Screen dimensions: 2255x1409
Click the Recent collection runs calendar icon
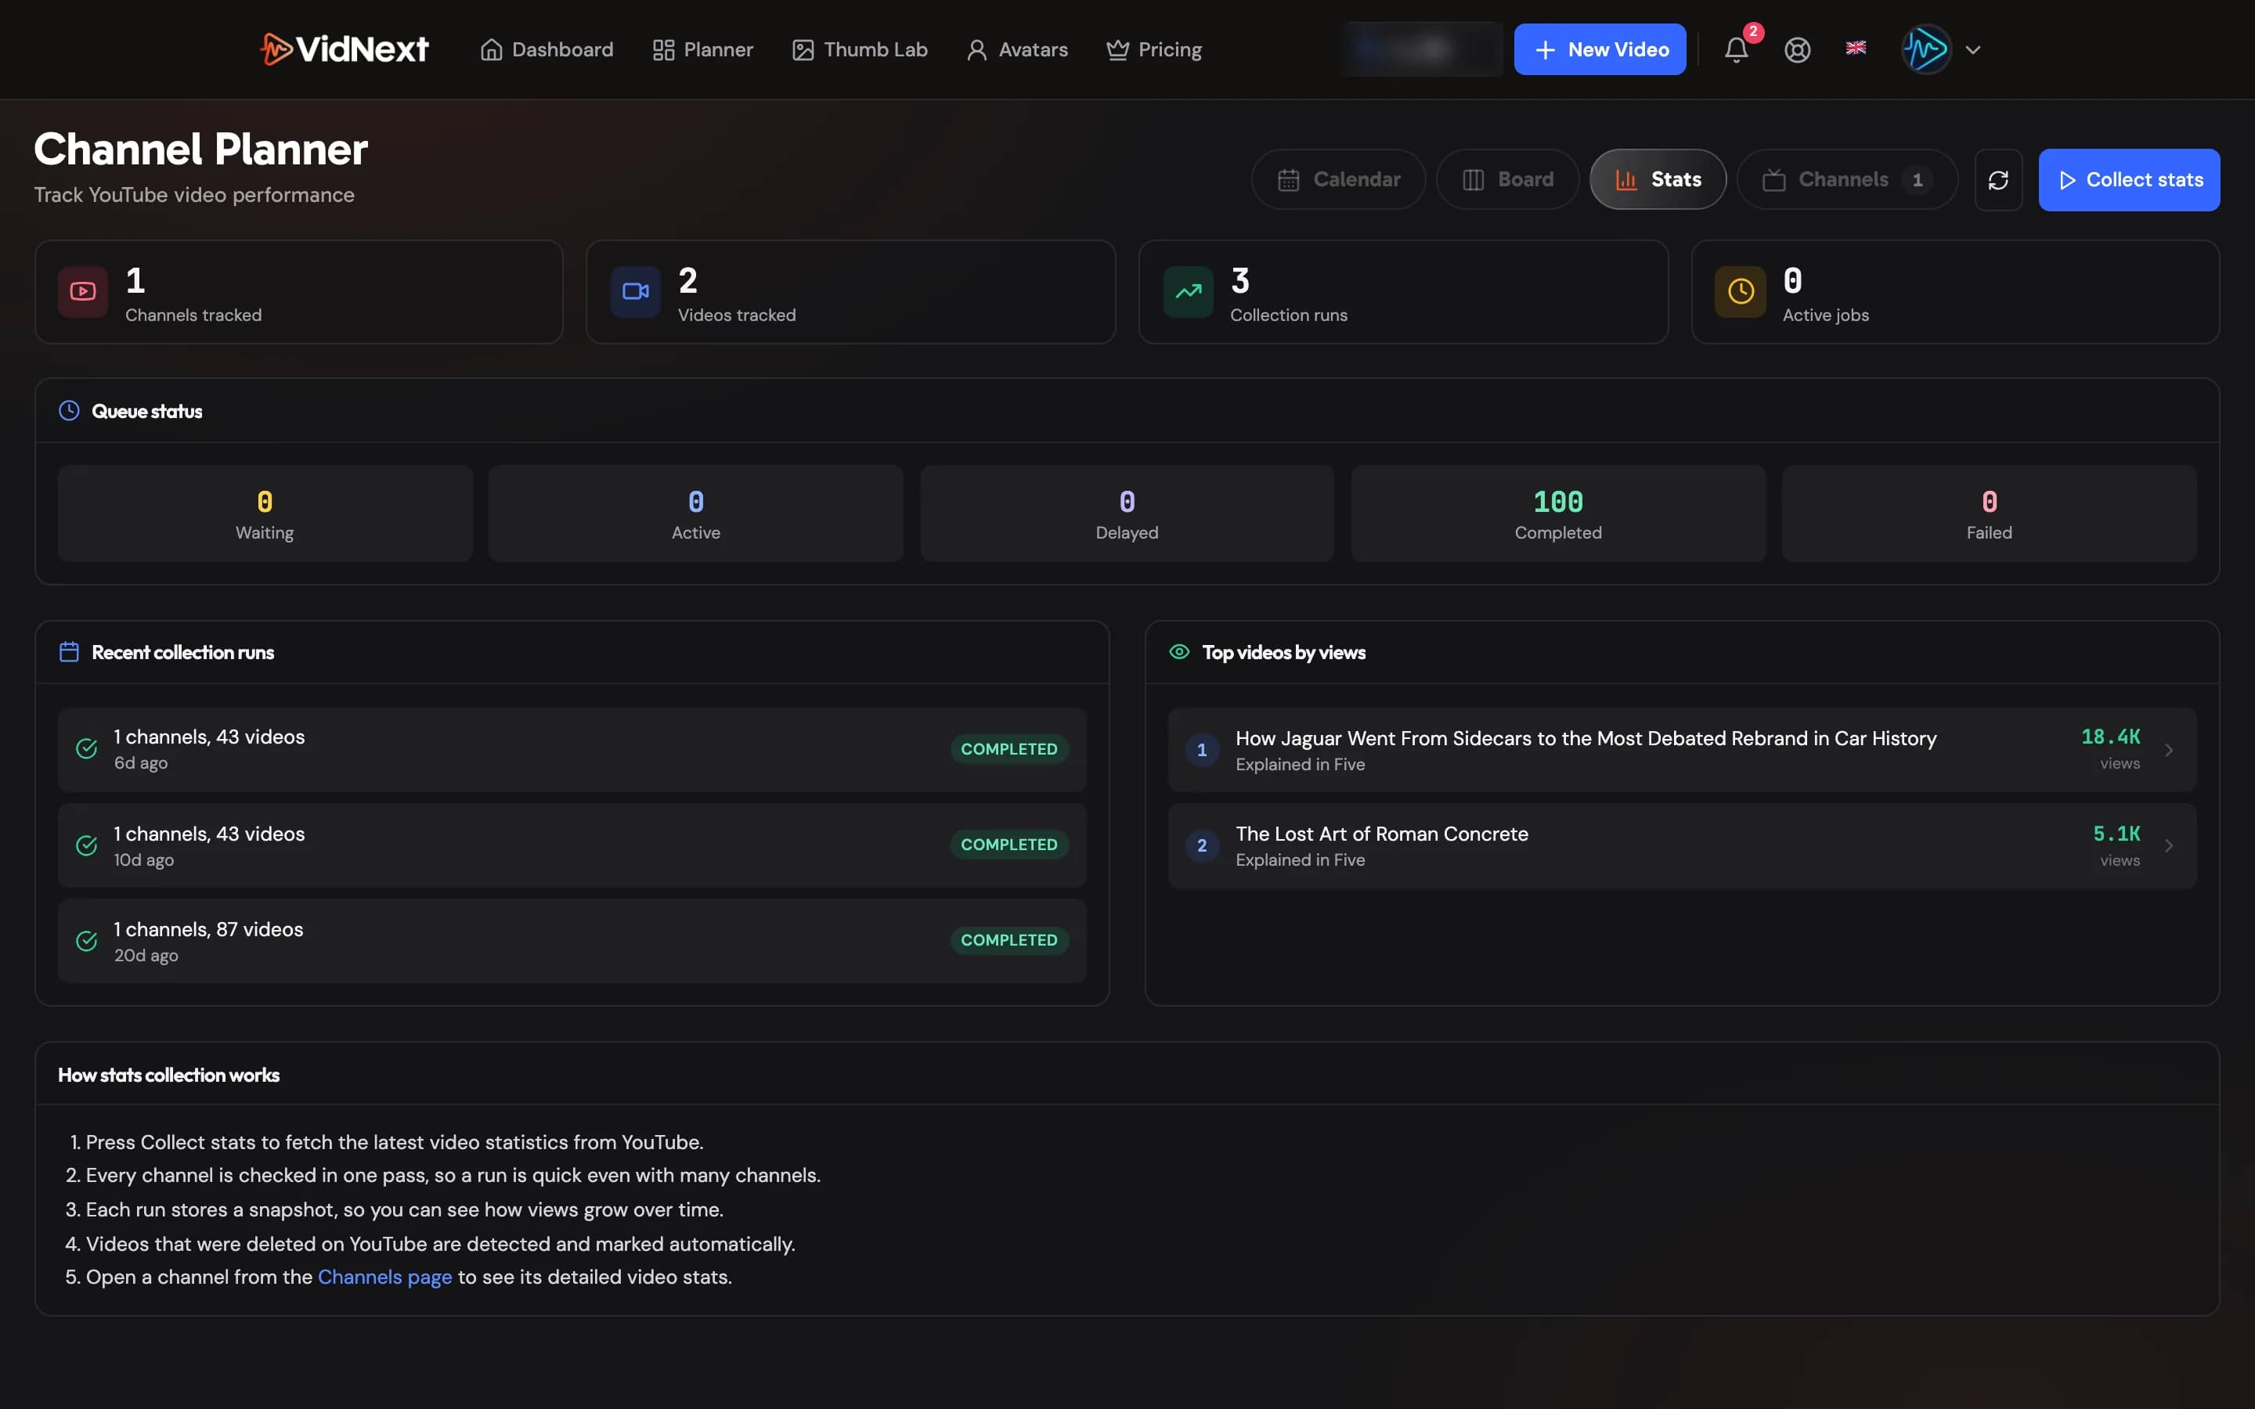point(69,651)
